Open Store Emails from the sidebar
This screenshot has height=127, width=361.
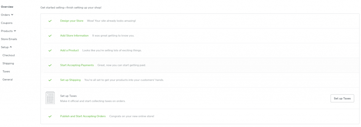click(x=9, y=39)
